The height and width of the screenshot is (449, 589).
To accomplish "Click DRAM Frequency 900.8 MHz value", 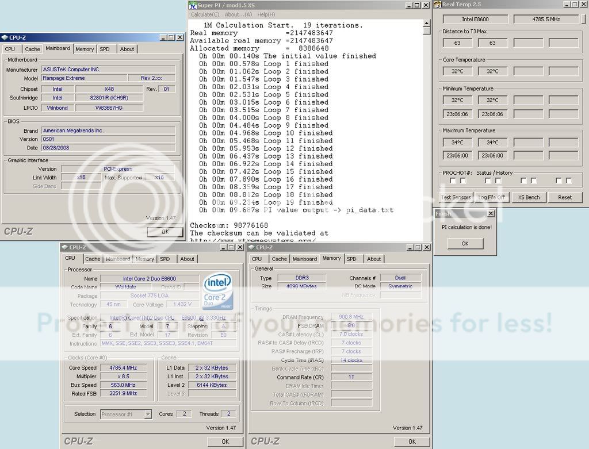I will [x=351, y=317].
